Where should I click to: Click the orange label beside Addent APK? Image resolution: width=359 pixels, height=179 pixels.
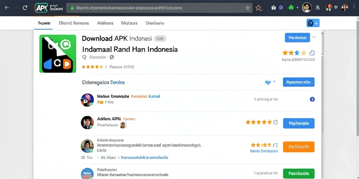tap(129, 119)
